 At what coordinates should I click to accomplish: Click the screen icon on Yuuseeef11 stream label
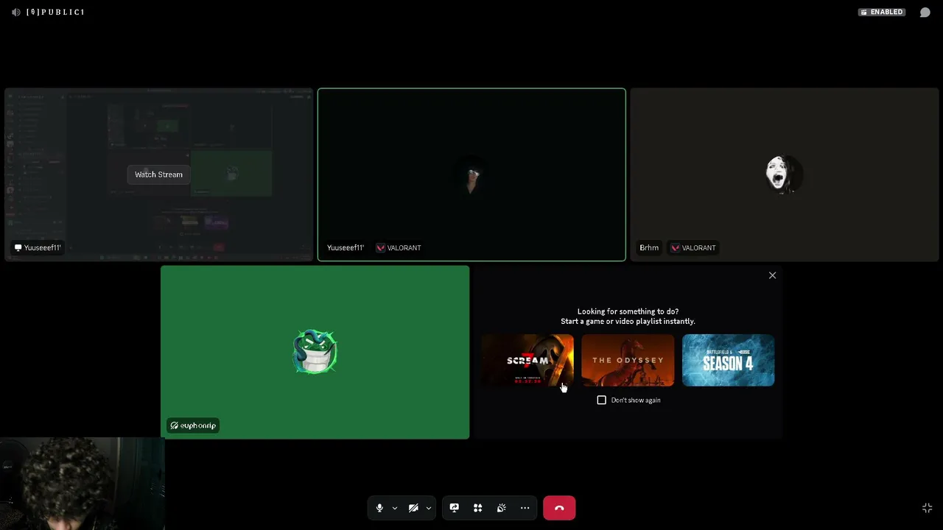click(18, 247)
